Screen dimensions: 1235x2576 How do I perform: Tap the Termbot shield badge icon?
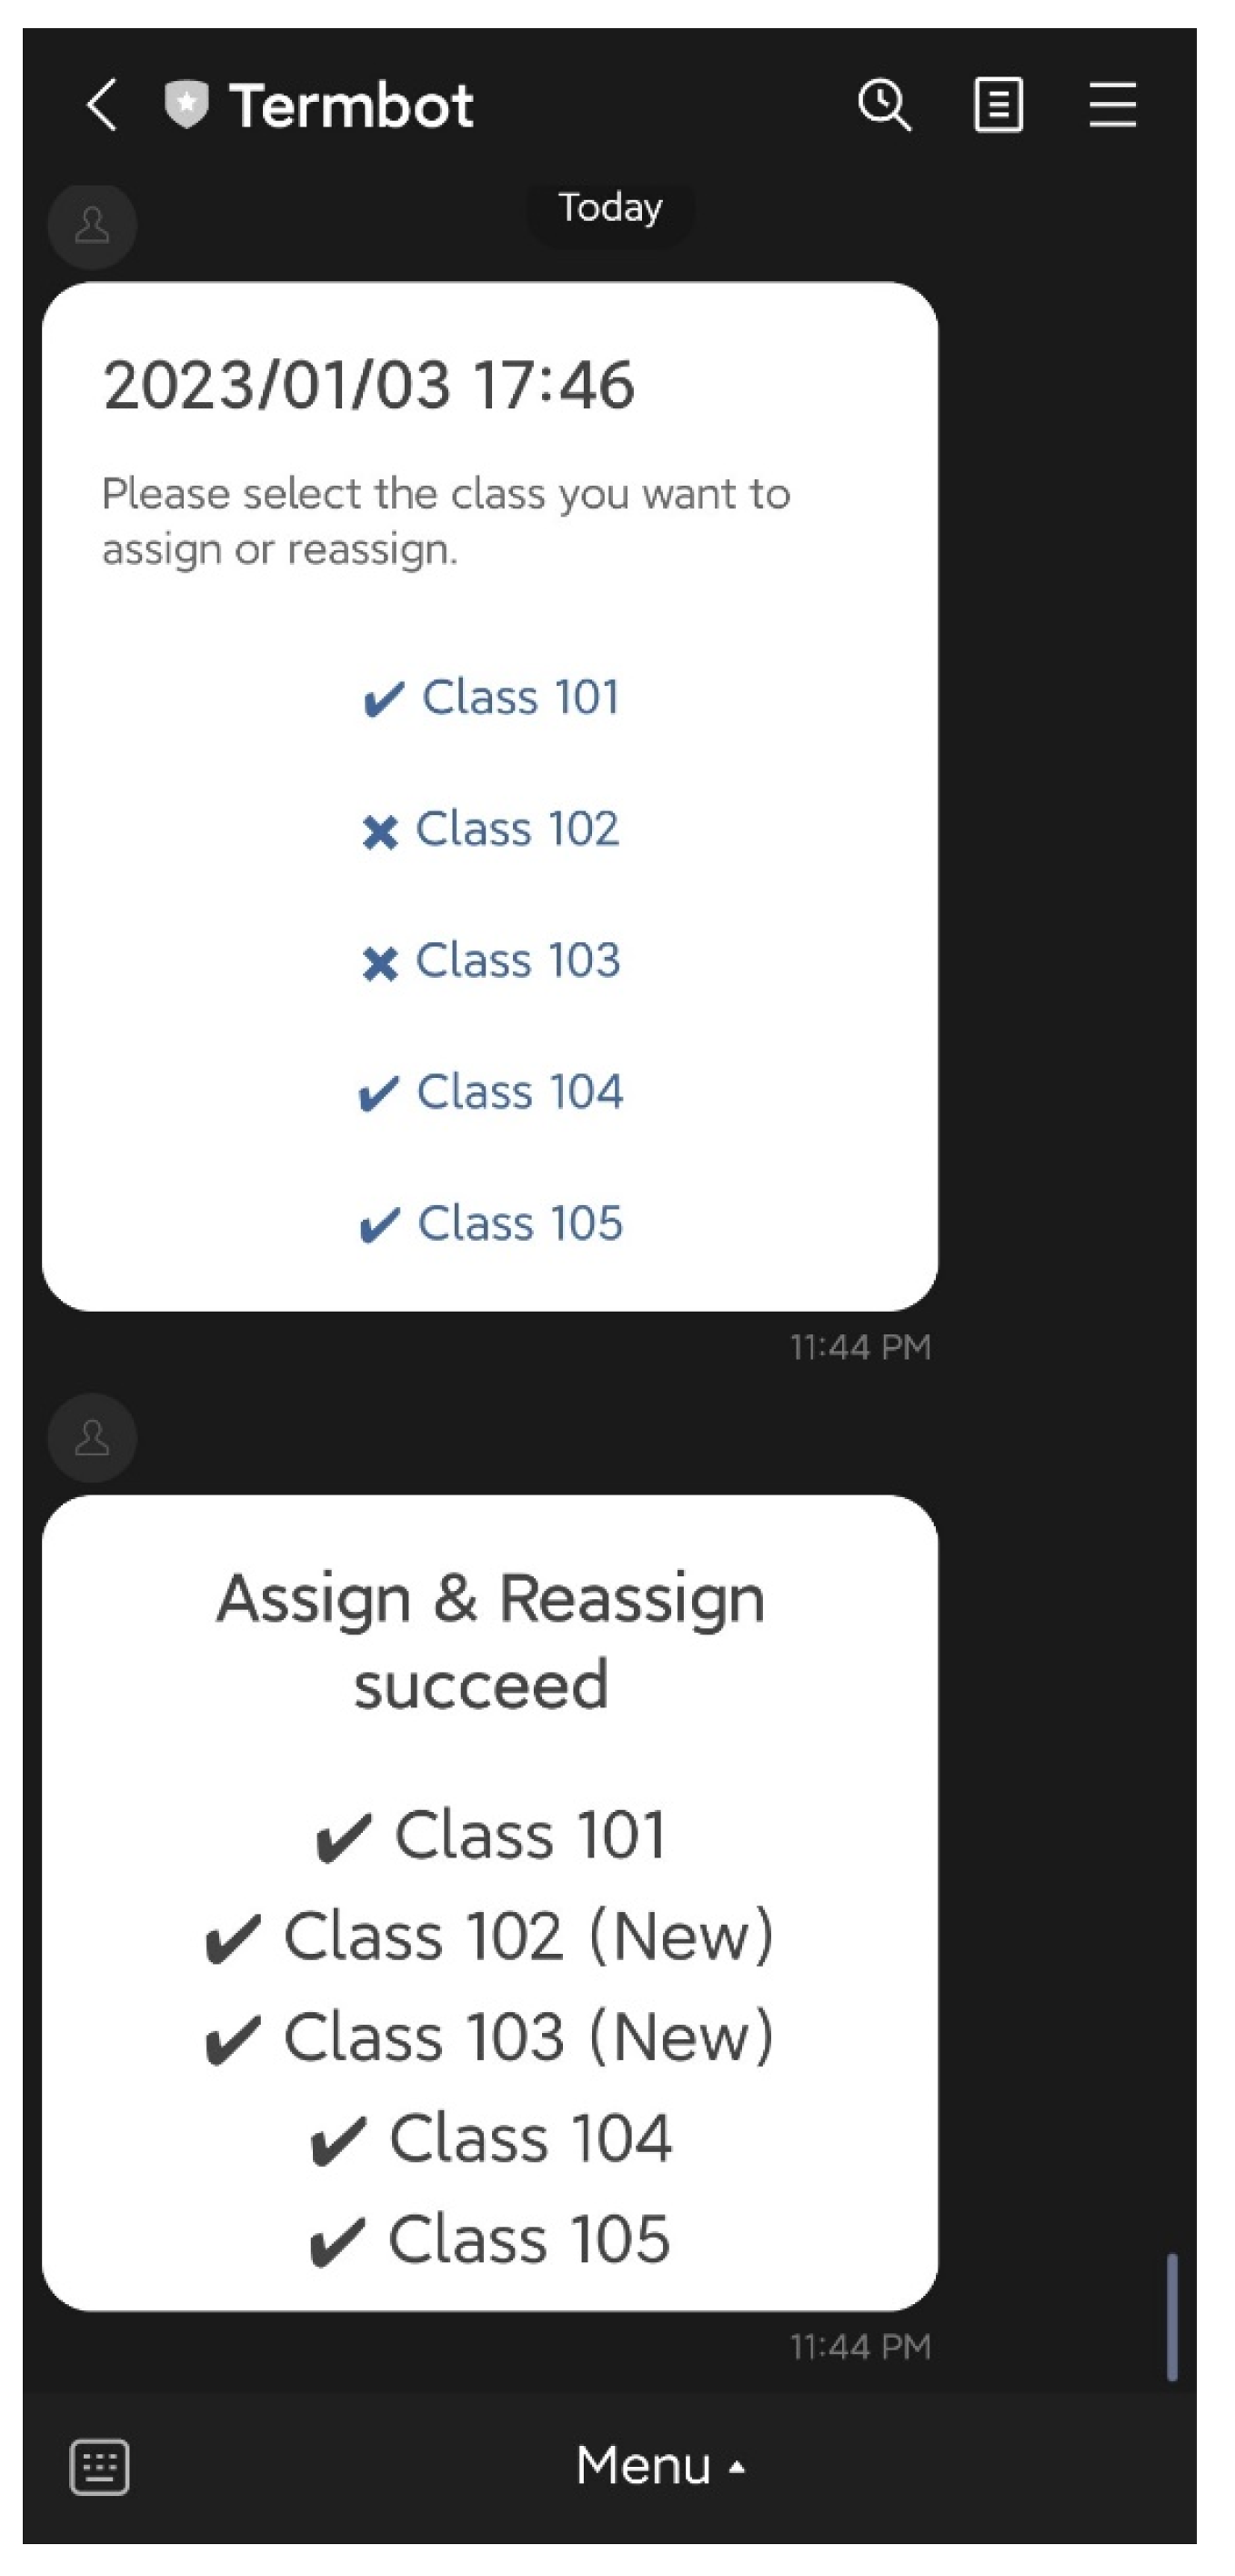click(186, 105)
